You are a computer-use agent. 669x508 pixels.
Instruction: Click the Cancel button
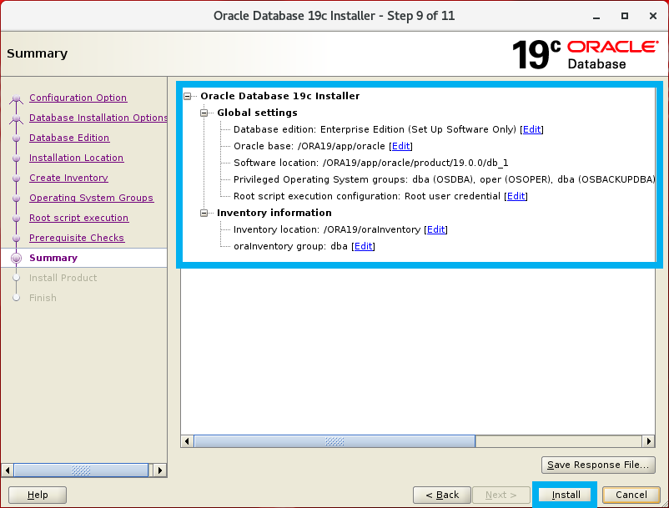click(x=631, y=495)
